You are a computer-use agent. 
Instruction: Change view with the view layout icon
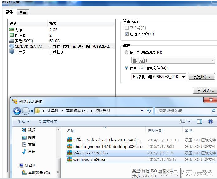182,121
